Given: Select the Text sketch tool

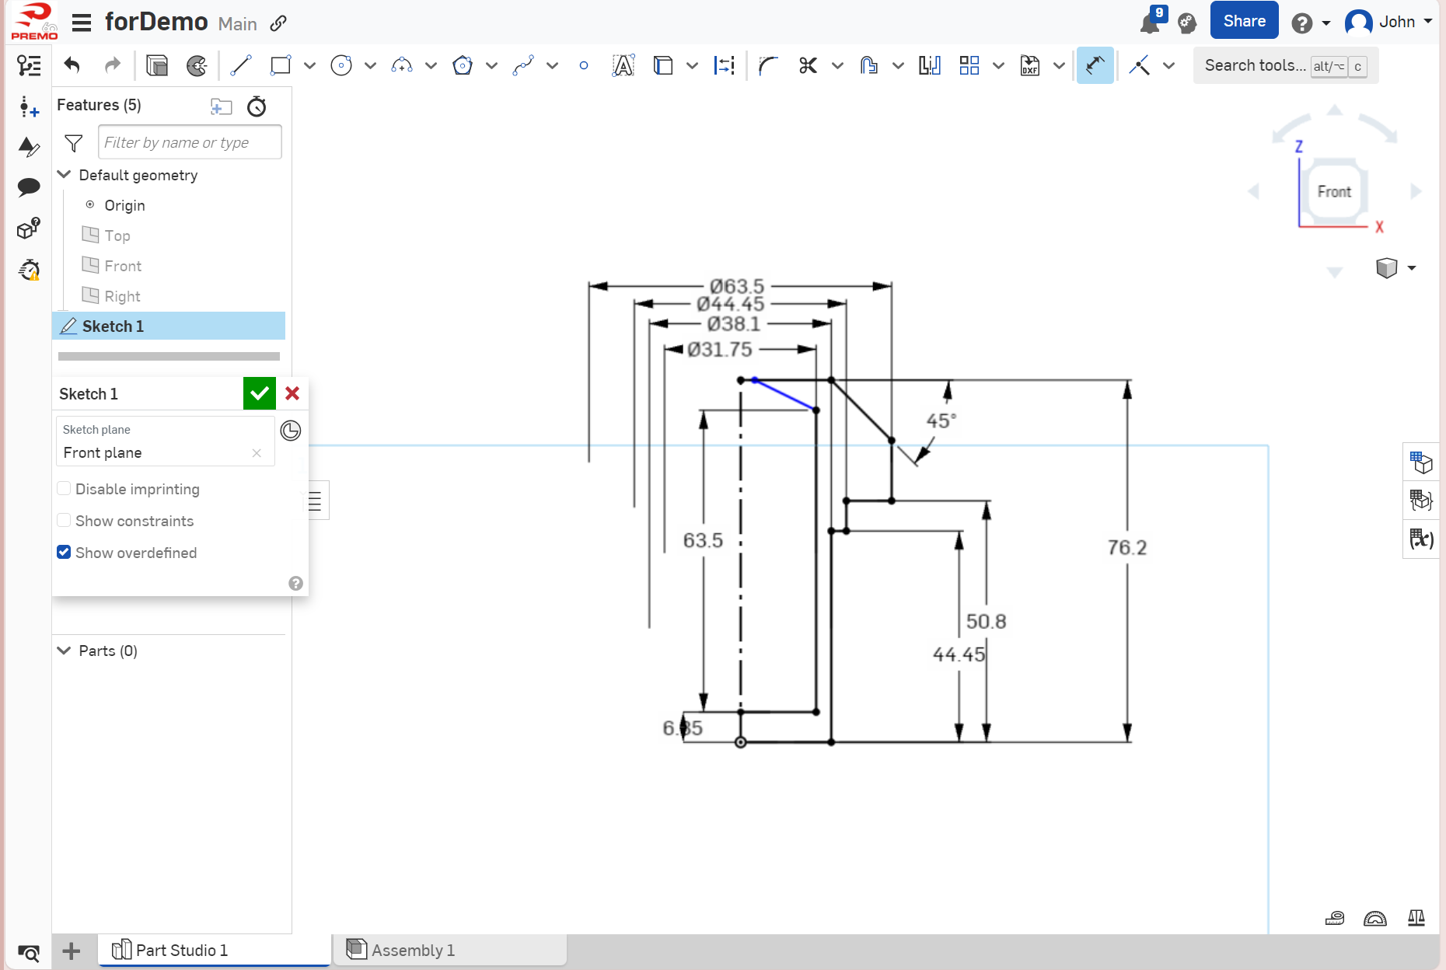Looking at the screenshot, I should click(623, 66).
